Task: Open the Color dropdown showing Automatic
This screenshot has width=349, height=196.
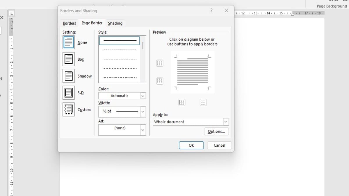Action: point(122,96)
